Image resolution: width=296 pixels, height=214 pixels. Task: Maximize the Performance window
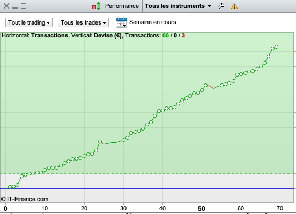click(24, 6)
